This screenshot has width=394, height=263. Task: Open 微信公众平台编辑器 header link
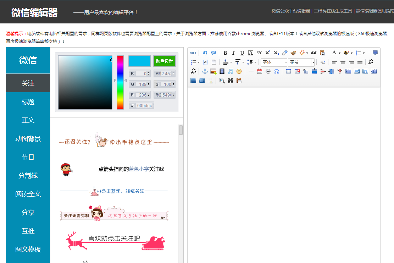pos(291,11)
